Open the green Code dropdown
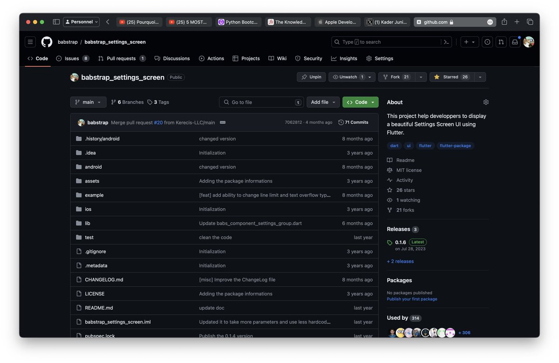 [x=360, y=101]
